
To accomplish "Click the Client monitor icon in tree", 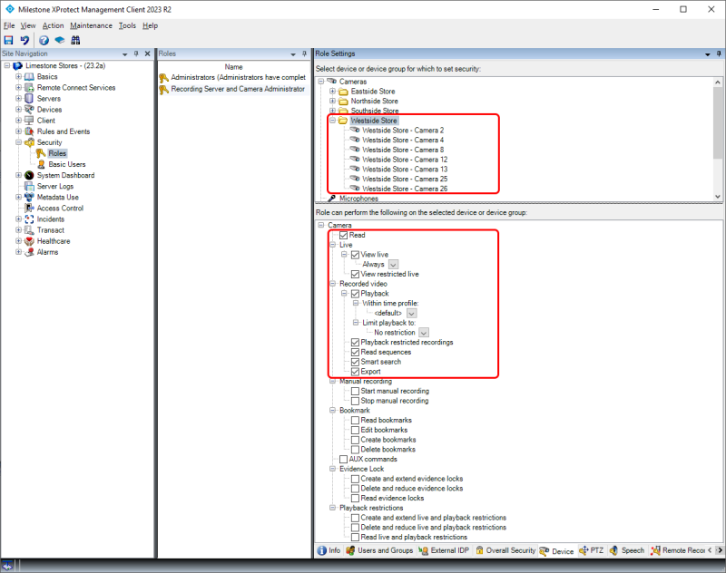I will click(29, 121).
